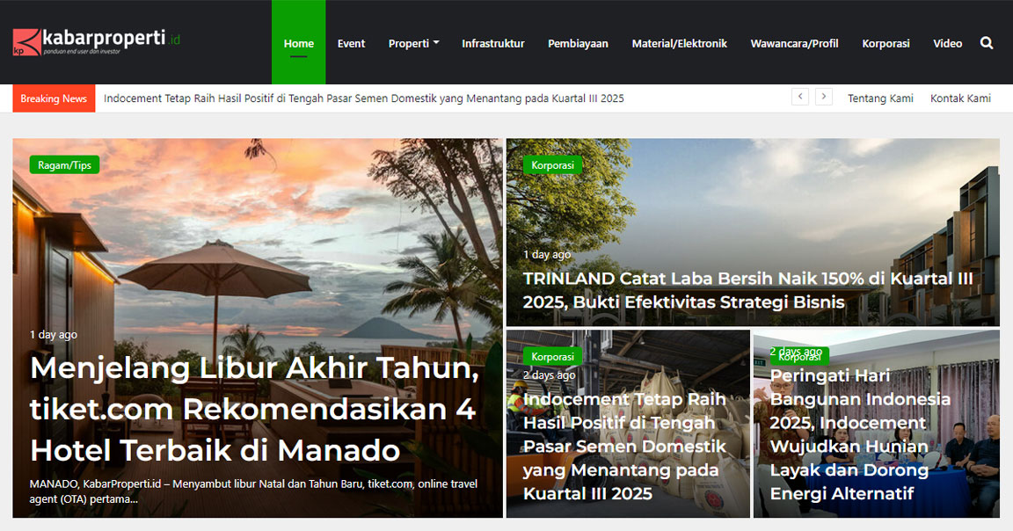Image resolution: width=1013 pixels, height=531 pixels.
Task: Expand the Properti dropdown menu
Action: tap(413, 42)
